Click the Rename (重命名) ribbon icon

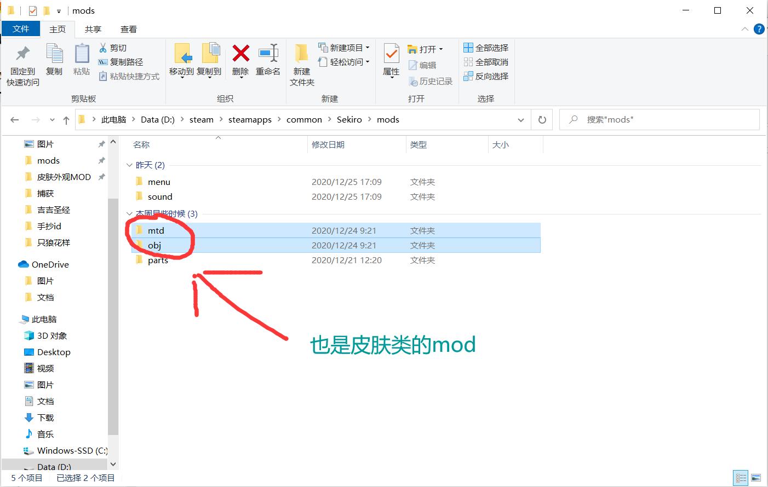click(268, 54)
